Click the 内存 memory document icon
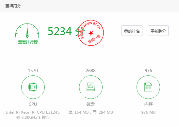 148,87
